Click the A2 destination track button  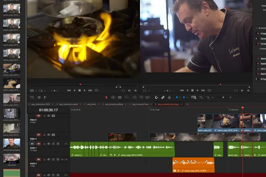tap(38, 159)
